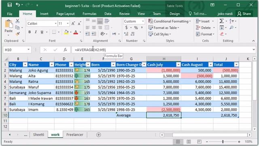Open the Cash july filter dropdown
This screenshot has height=146, width=259.
[178, 64]
